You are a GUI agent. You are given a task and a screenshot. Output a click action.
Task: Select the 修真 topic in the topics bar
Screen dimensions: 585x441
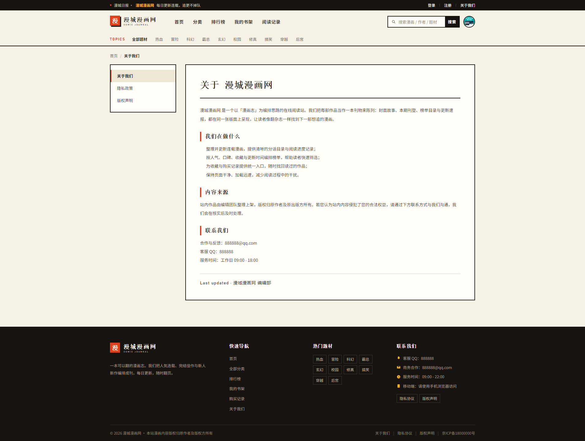tap(253, 40)
